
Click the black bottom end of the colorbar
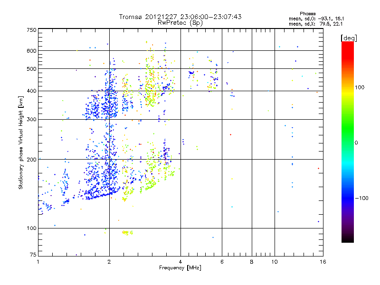point(348,239)
